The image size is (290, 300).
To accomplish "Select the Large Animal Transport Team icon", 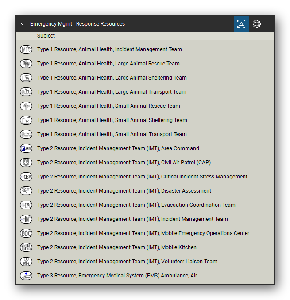I will pyautogui.click(x=26, y=92).
